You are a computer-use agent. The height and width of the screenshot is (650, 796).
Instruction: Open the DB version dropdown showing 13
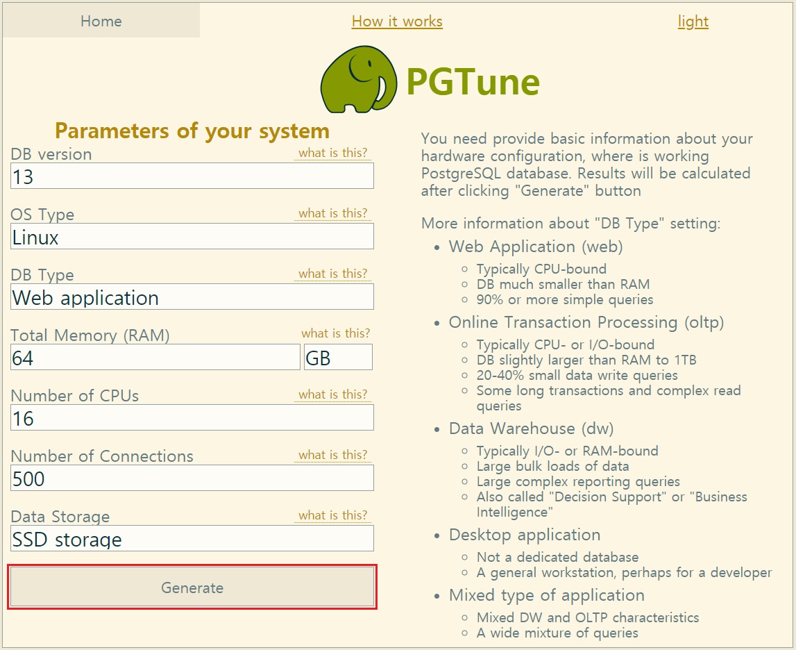(x=192, y=176)
